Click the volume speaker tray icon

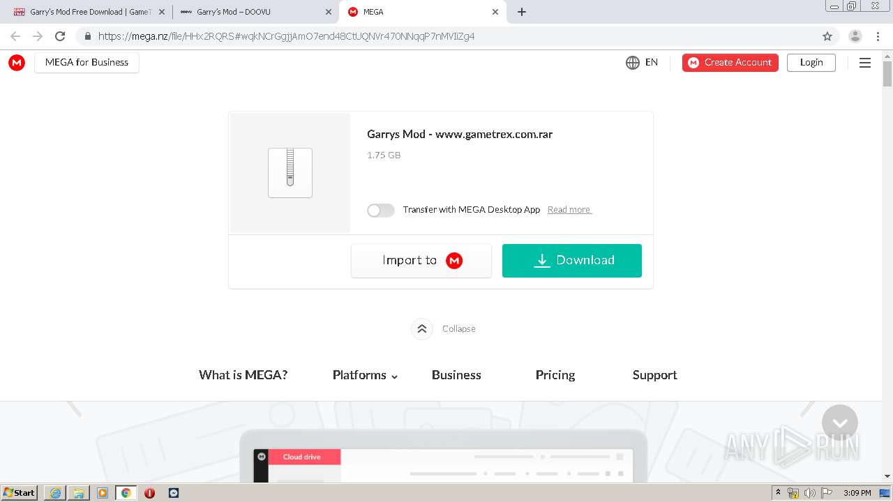point(810,493)
